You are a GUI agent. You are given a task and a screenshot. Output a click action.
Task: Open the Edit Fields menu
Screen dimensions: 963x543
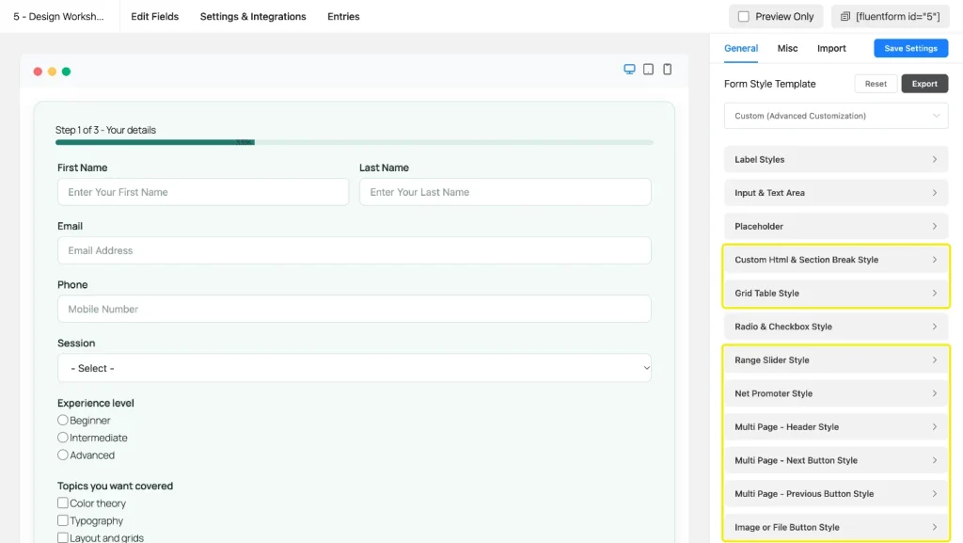point(155,17)
